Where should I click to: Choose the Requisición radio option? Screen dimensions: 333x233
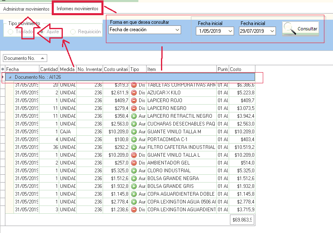pos(73,32)
